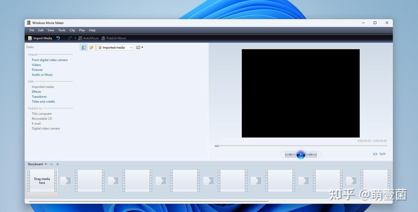The image size is (418, 212).
Task: Open the View menu
Action: coord(51,30)
